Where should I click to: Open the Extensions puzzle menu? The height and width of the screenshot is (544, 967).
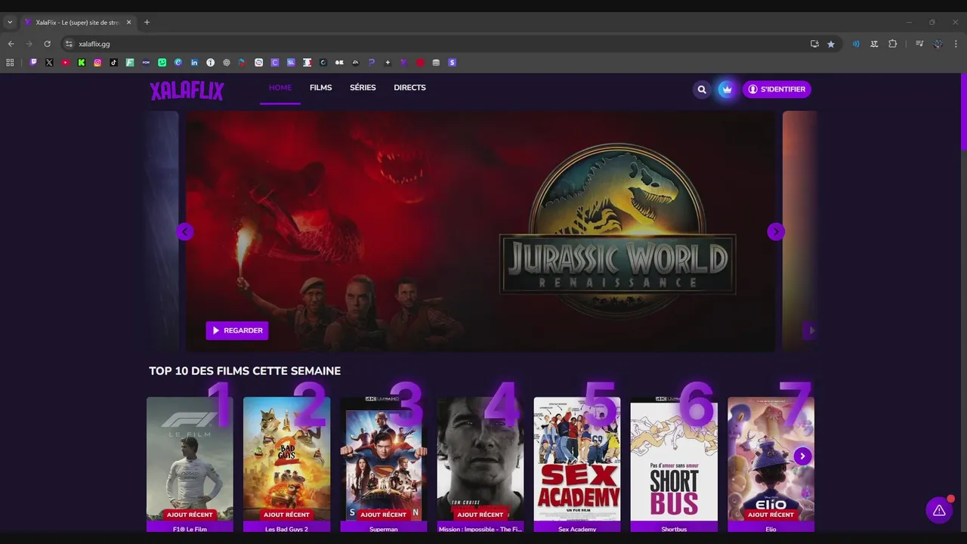(892, 44)
